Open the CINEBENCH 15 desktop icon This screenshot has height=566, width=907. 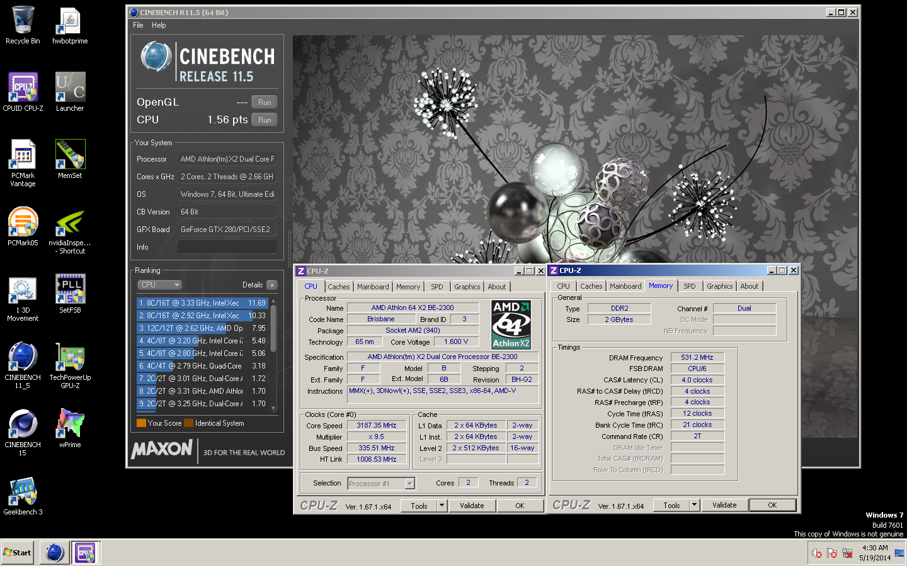click(x=23, y=433)
